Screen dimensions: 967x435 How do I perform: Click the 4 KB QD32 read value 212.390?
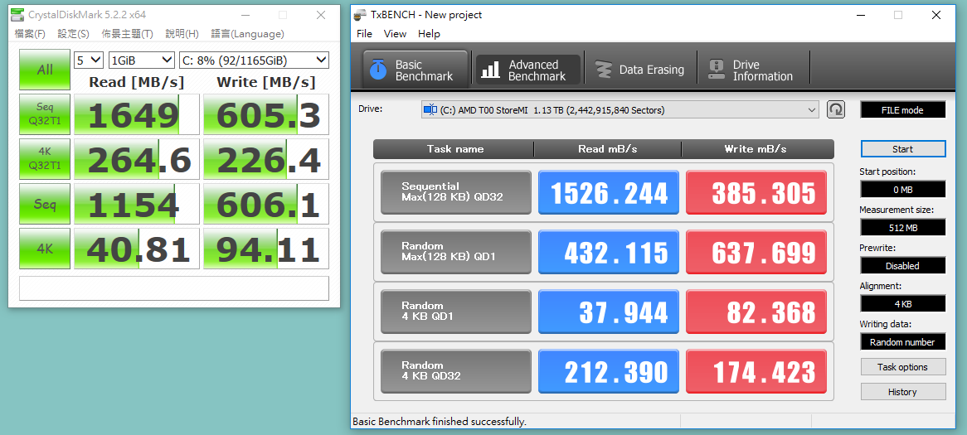[609, 371]
